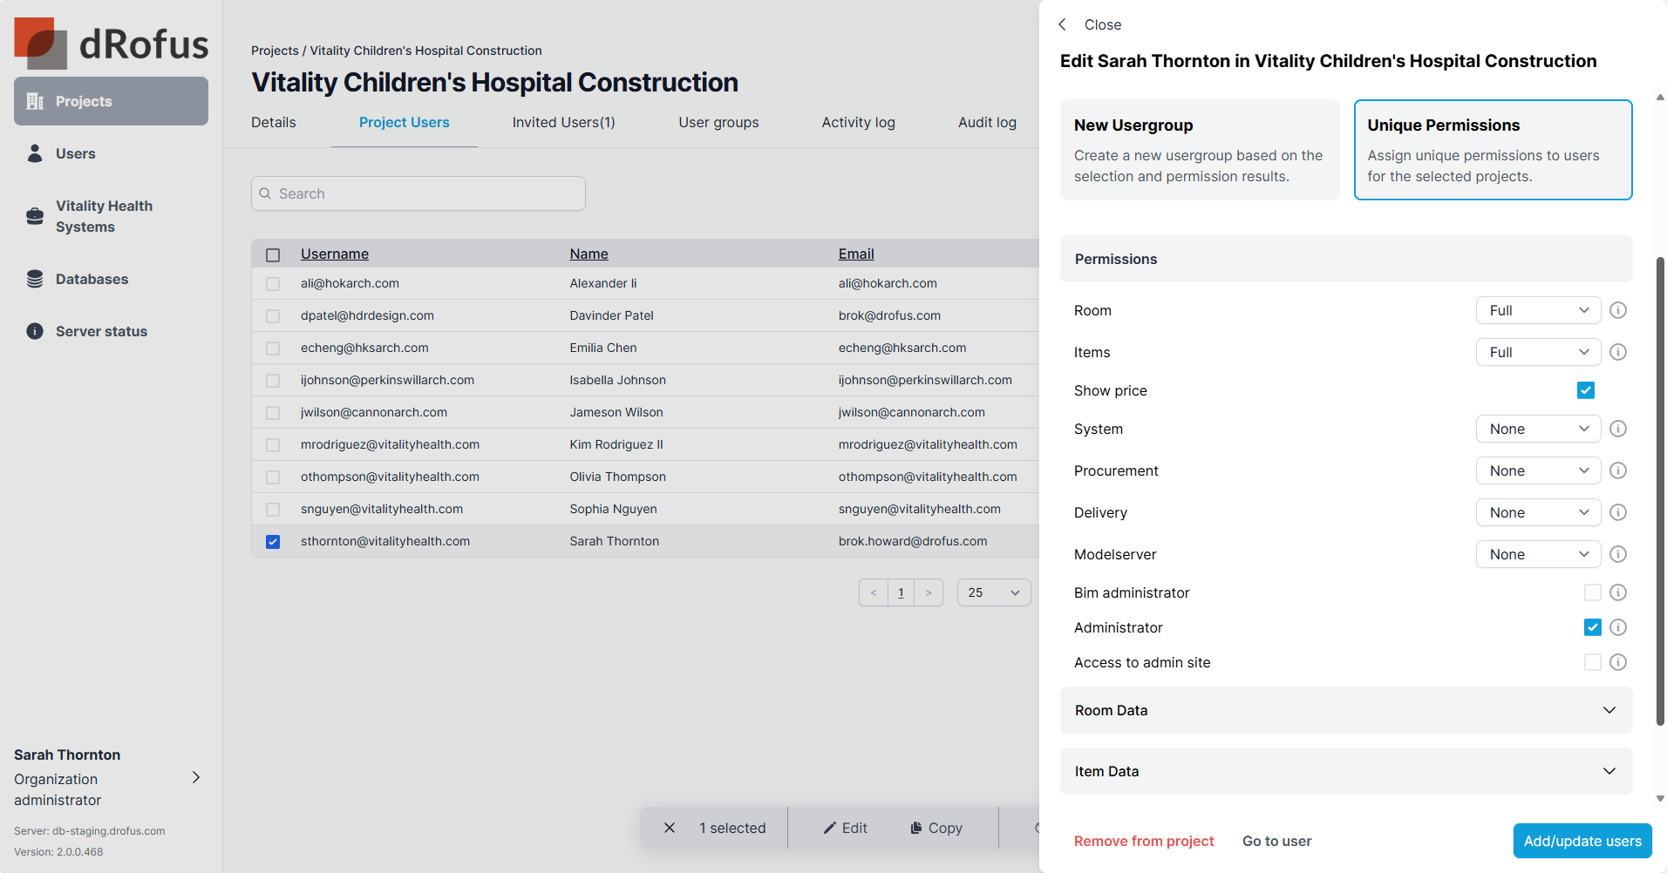Image resolution: width=1667 pixels, height=873 pixels.
Task: Click the X icon to clear selection
Action: 670,828
